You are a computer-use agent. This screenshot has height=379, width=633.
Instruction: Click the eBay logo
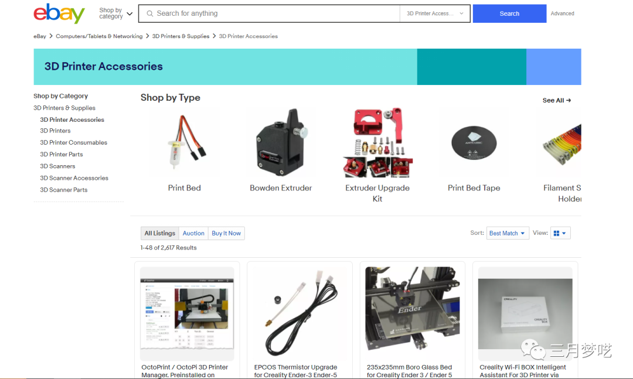tap(59, 13)
